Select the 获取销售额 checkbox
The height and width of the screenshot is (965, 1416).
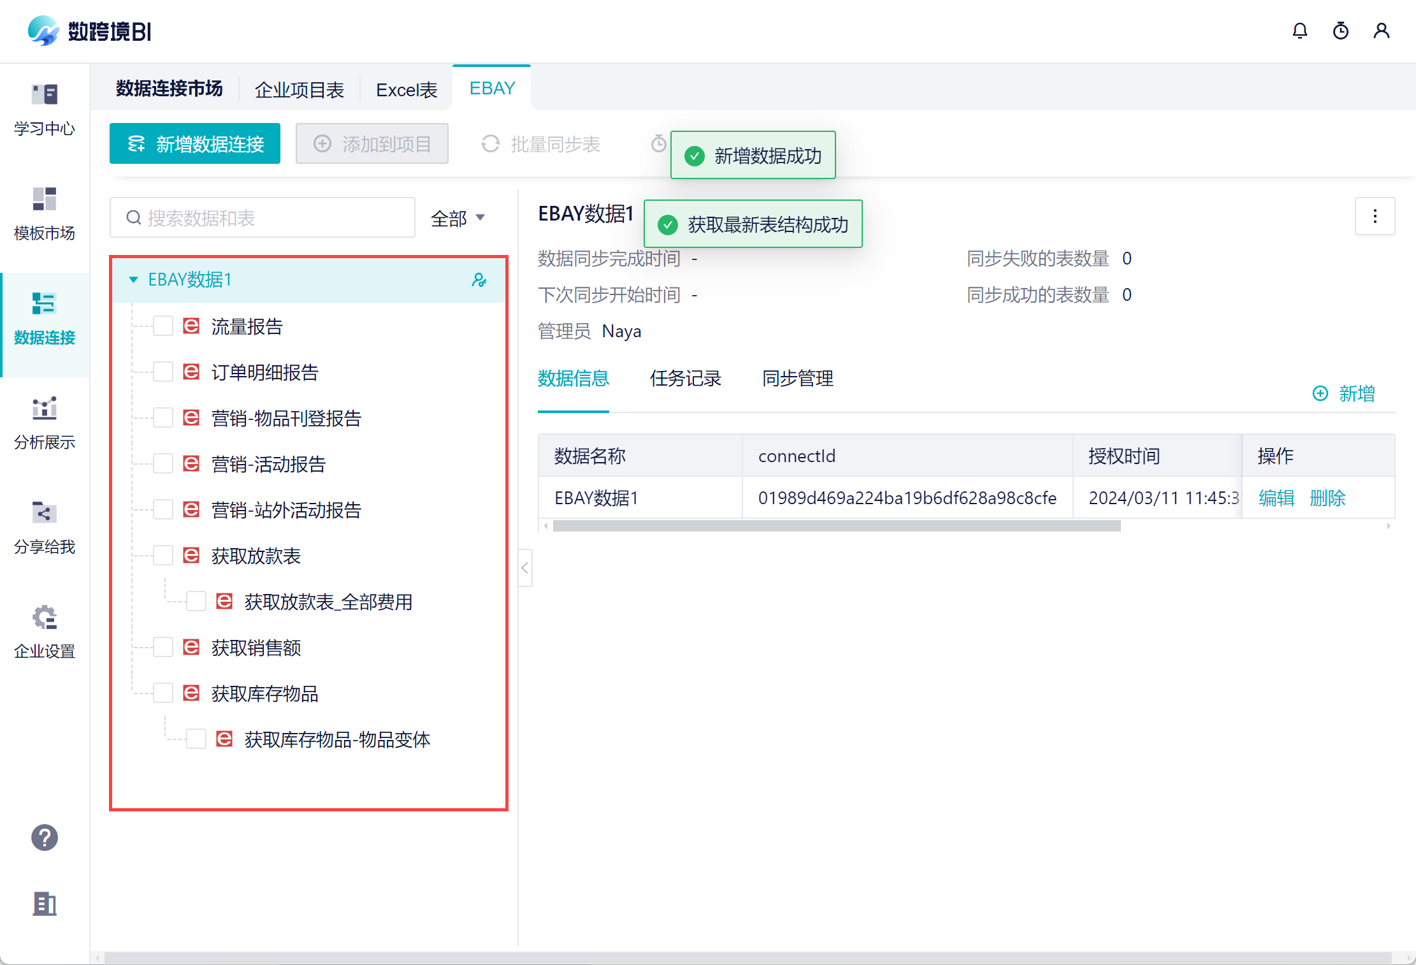(x=163, y=648)
